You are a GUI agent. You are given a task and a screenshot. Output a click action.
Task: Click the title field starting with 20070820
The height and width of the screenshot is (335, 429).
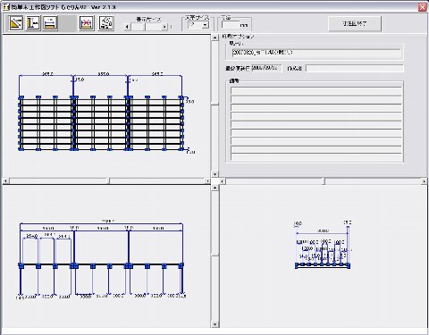[316, 53]
